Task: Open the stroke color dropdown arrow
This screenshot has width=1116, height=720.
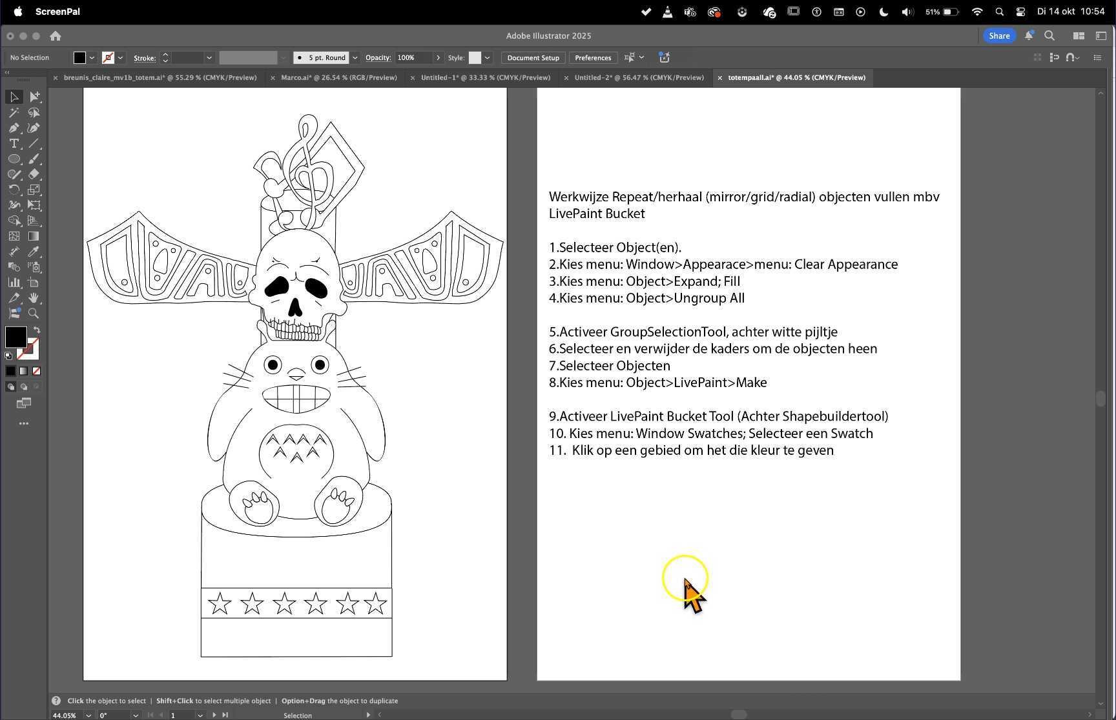Action: (120, 58)
